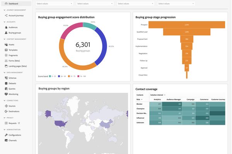Screen dimensions: 232x154
Task: Open the Audiences menu item
Action: point(13,27)
